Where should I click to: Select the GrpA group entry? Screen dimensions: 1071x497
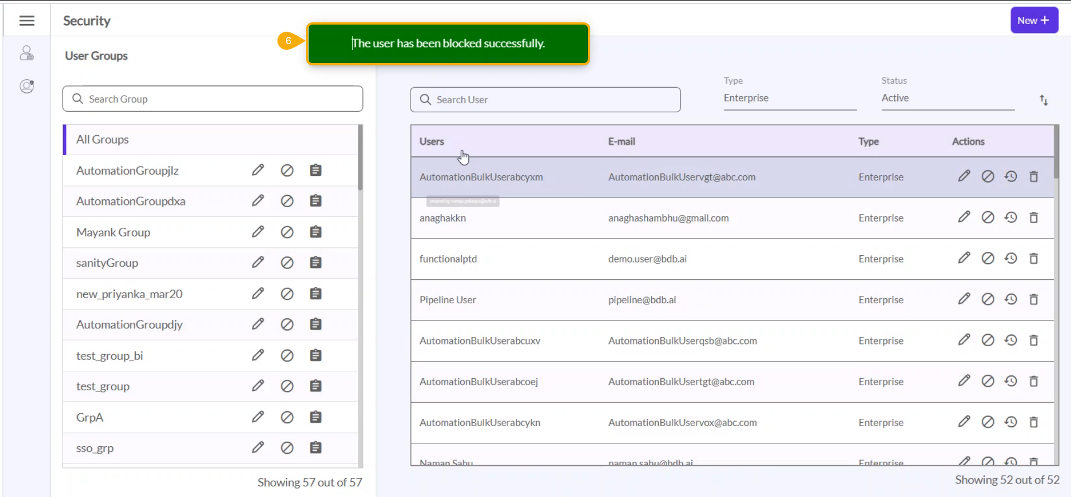[90, 418]
